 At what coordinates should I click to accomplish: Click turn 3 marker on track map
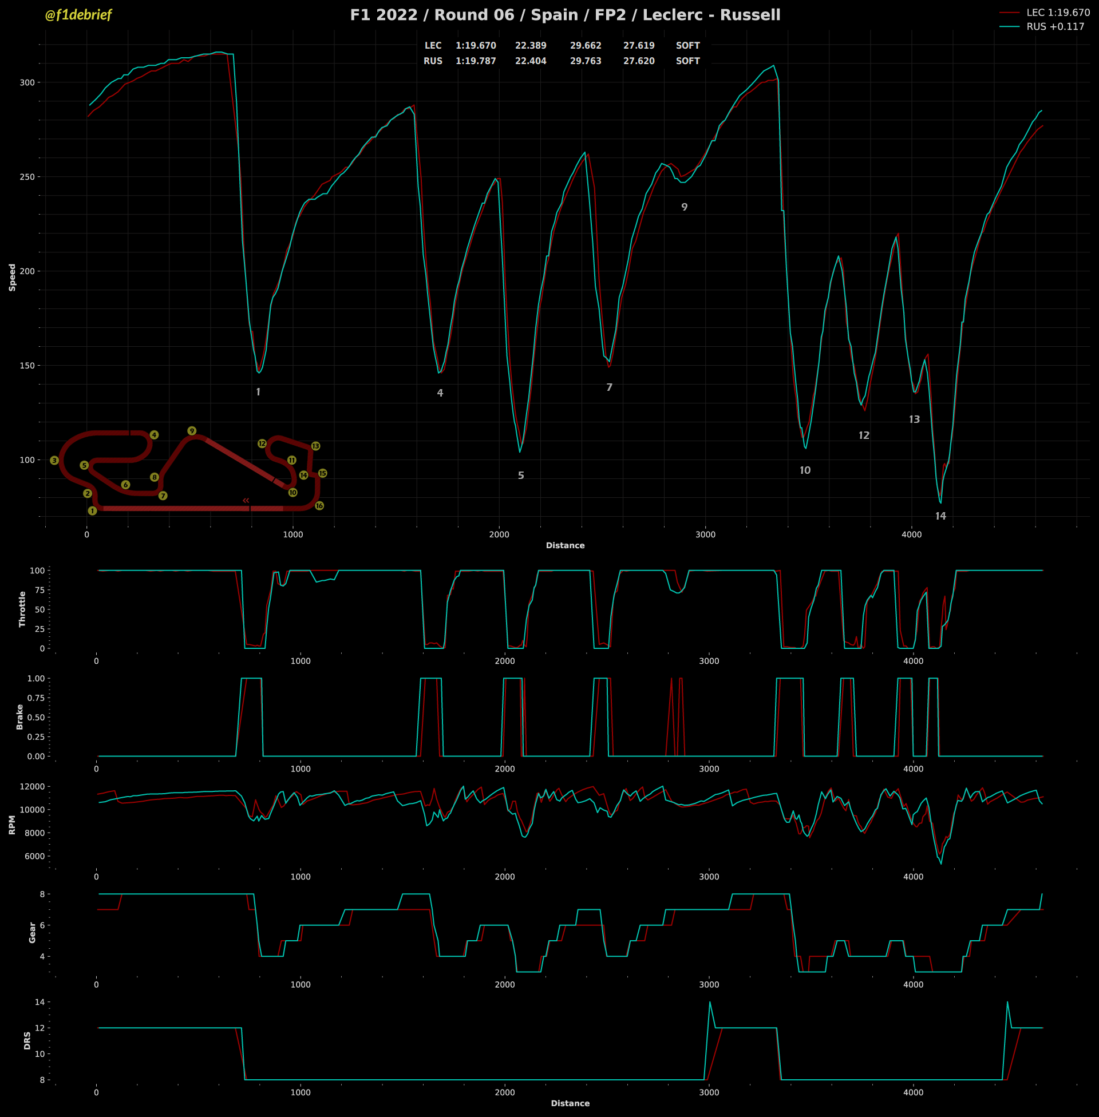pos(54,461)
